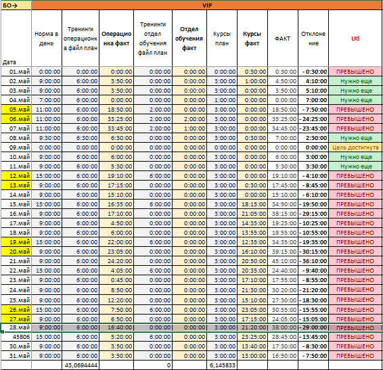Click the date cell 01.май
383x370 pixels.
point(16,72)
